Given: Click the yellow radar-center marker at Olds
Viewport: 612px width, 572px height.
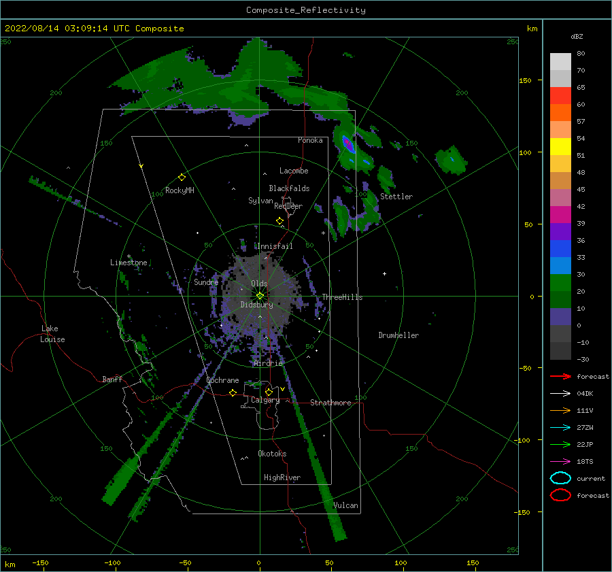Looking at the screenshot, I should click(x=260, y=296).
